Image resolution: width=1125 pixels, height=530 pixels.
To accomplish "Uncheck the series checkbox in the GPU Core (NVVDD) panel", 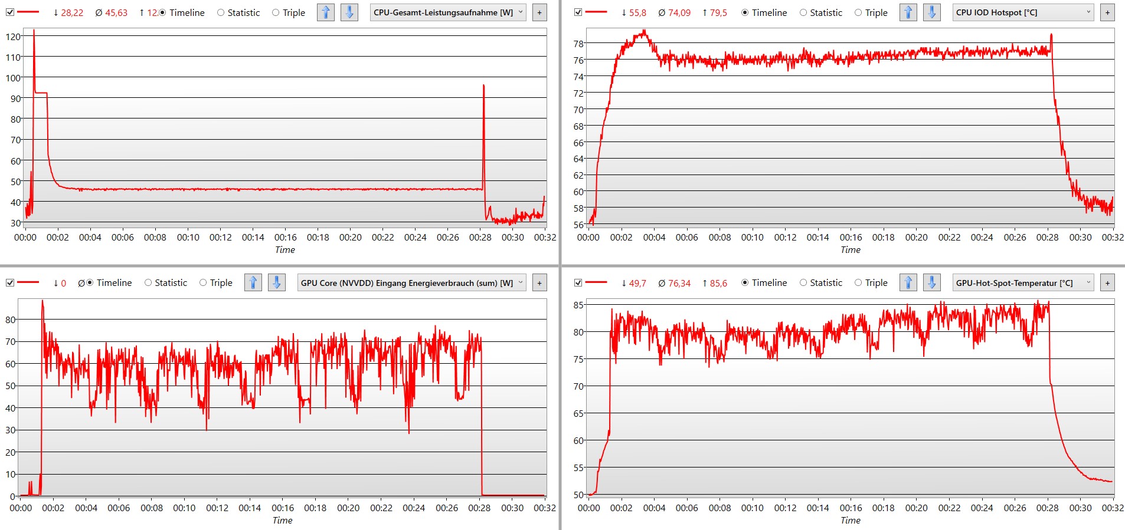I will click(x=10, y=283).
